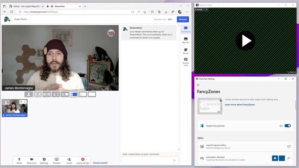Click Launch layout editor

point(245,146)
